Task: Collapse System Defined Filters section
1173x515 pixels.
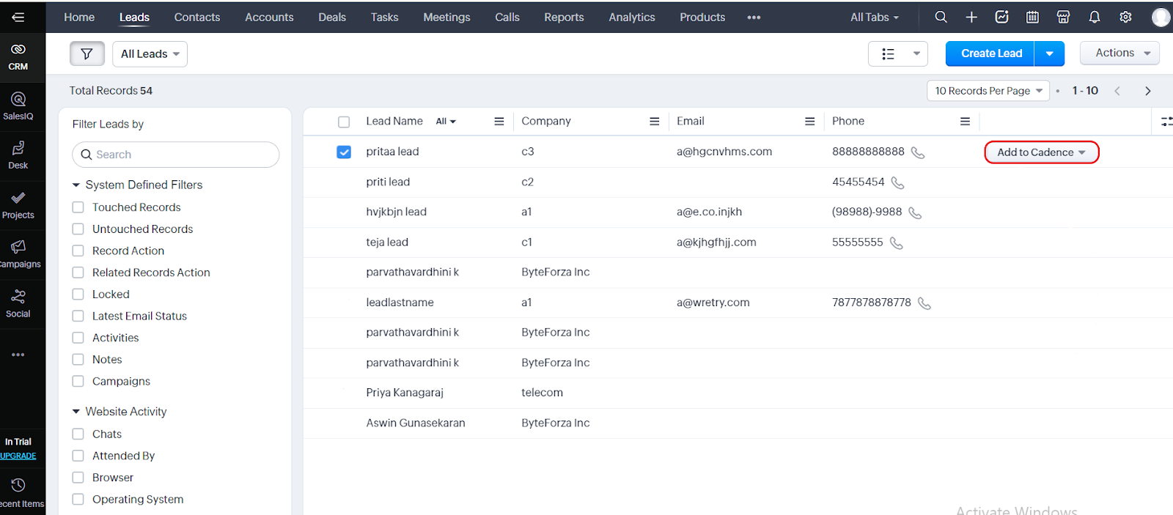Action: pos(76,185)
